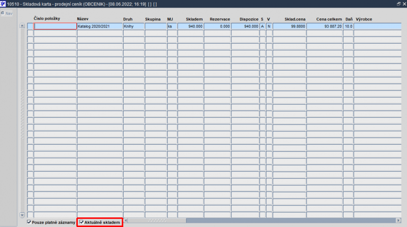Click the Druh column header
The width and height of the screenshot is (407, 227).
coord(128,19)
